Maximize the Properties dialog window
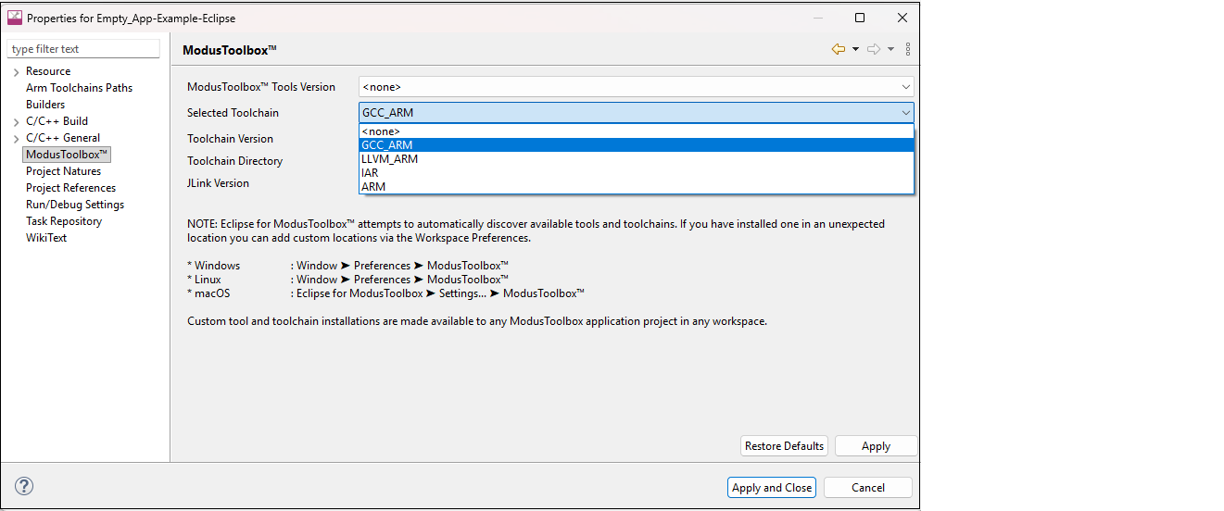This screenshot has width=1224, height=511. coord(860,18)
